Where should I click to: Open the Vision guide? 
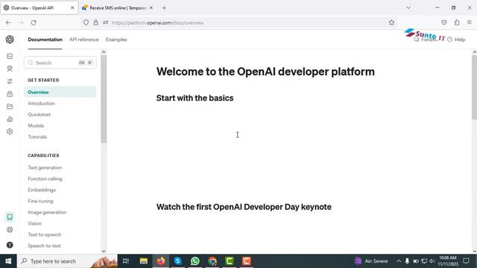click(35, 223)
